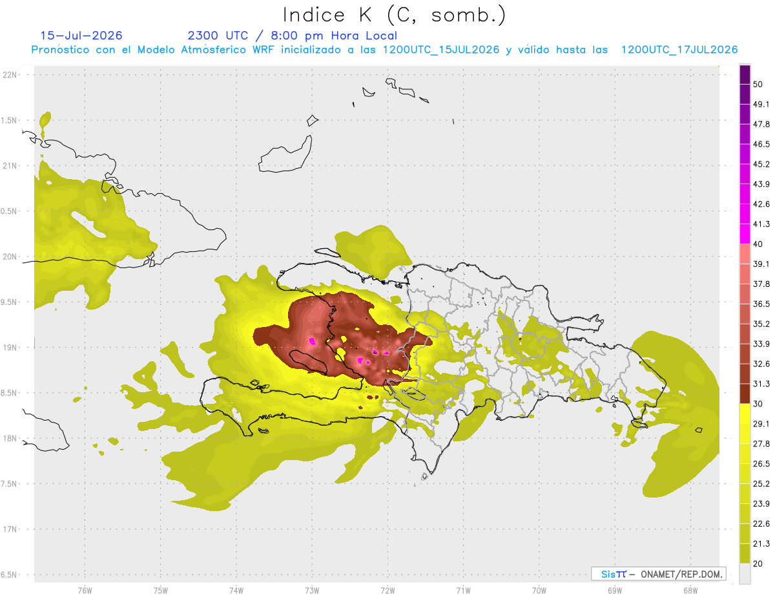The image size is (775, 599).
Task: Click the "21.3" colorbar label
Action: coord(761,544)
